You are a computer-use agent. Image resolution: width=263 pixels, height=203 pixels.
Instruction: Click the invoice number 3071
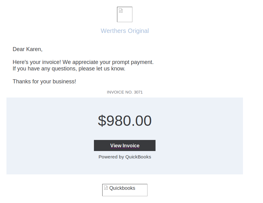[x=138, y=92]
